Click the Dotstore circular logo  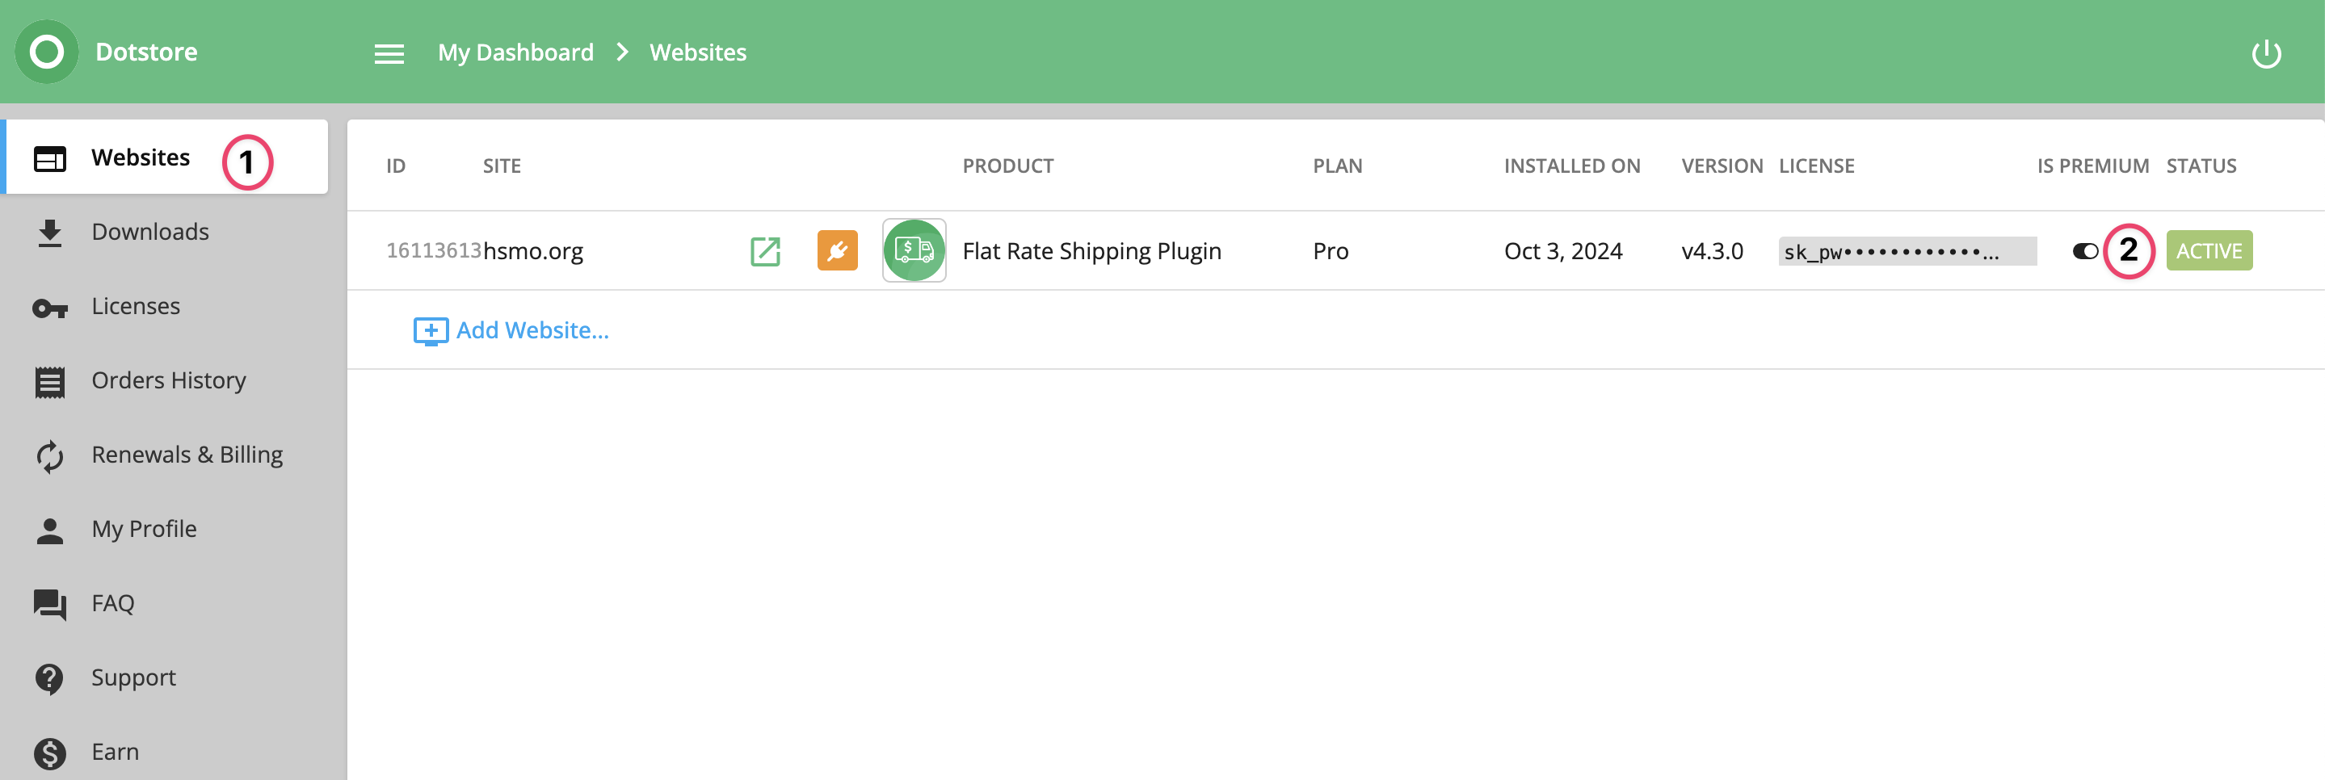(x=47, y=52)
